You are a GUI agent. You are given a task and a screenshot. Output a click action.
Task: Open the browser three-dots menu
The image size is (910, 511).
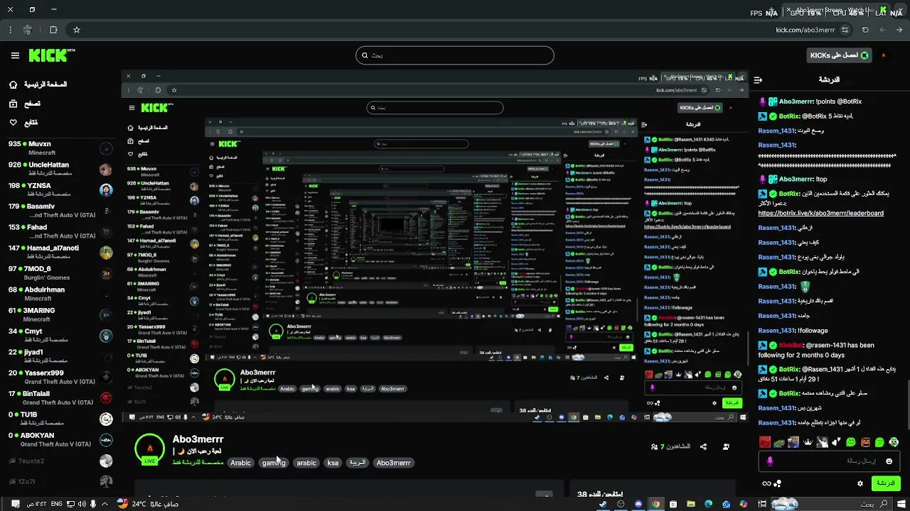(x=10, y=30)
